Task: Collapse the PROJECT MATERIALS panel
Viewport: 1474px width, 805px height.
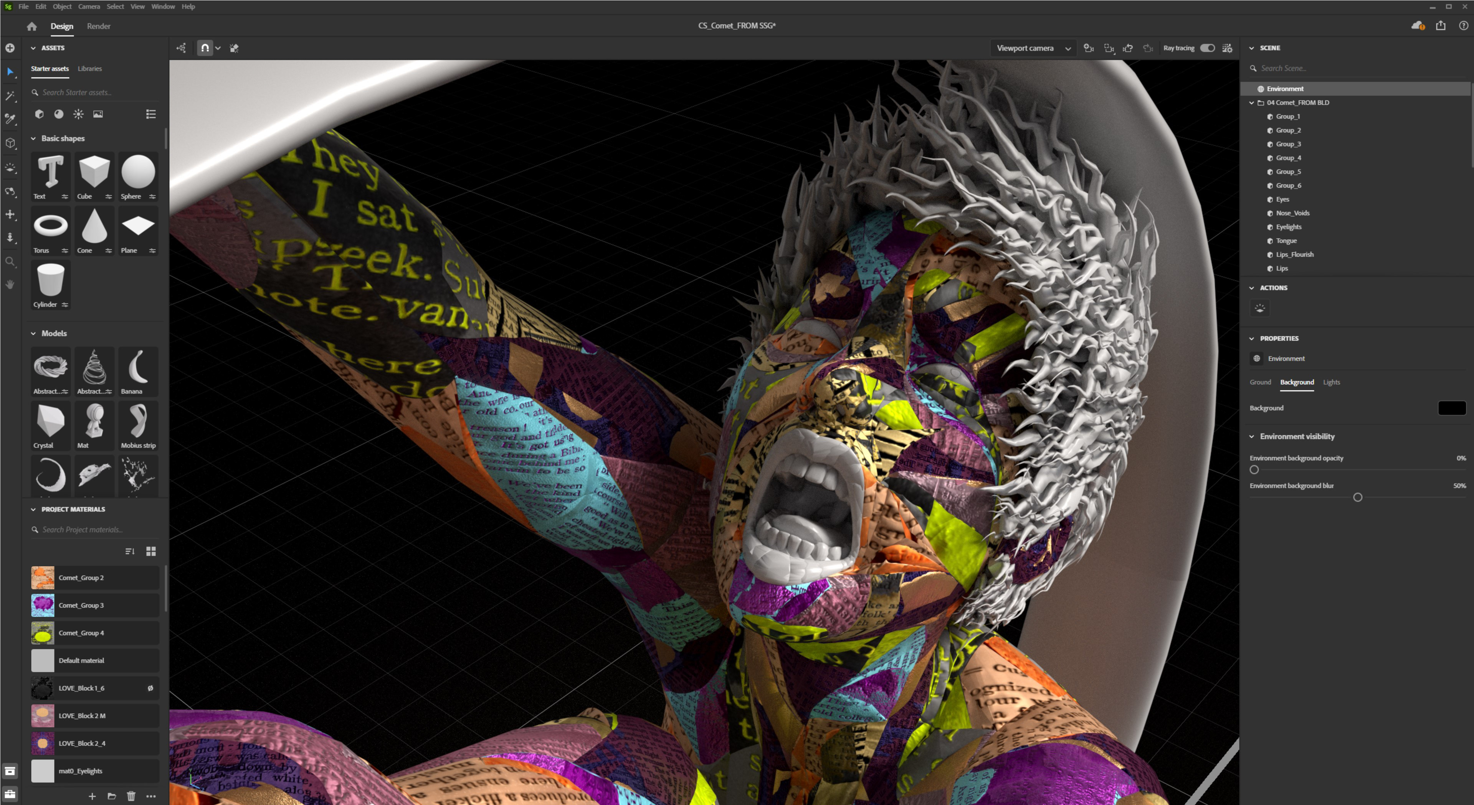Action: [33, 509]
